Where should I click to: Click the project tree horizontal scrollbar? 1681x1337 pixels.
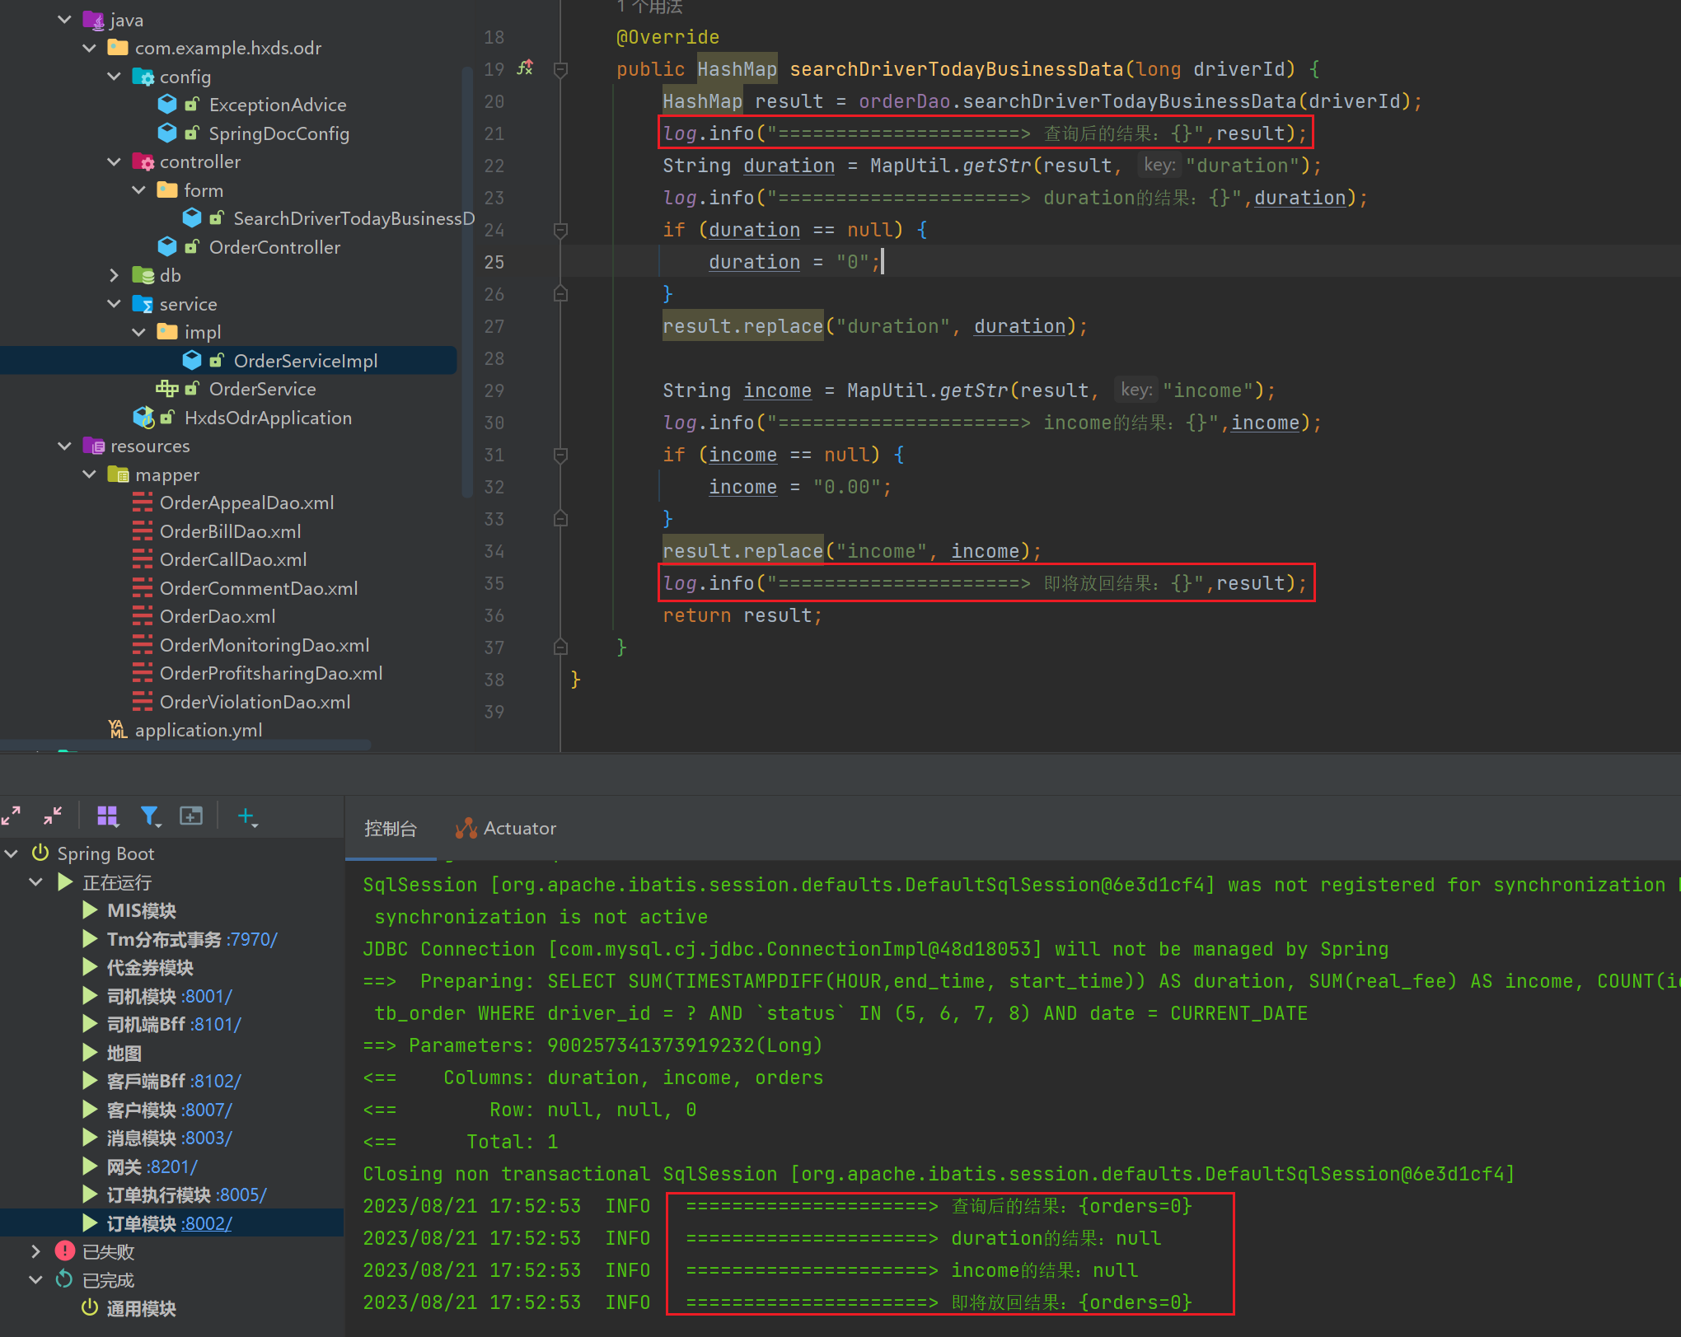tap(185, 746)
